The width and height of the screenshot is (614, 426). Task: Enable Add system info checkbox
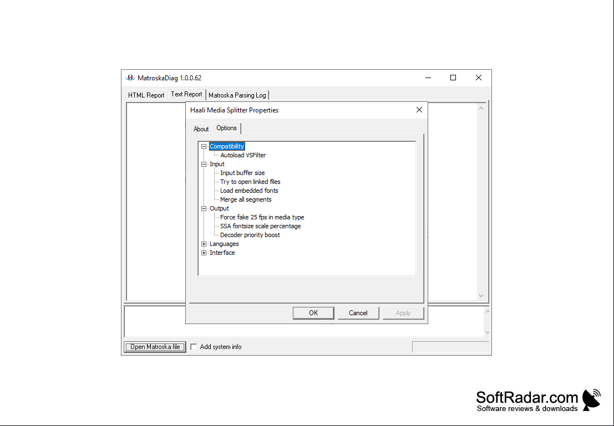pos(194,347)
